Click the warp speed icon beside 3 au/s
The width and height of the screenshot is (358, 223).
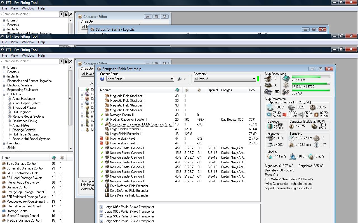coord(311,157)
